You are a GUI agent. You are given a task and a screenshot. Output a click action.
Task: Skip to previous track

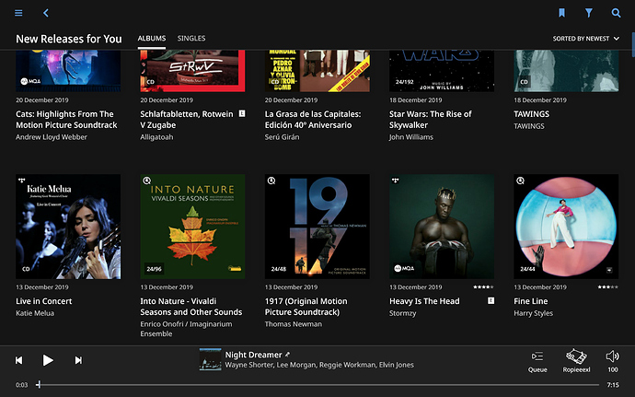point(18,360)
